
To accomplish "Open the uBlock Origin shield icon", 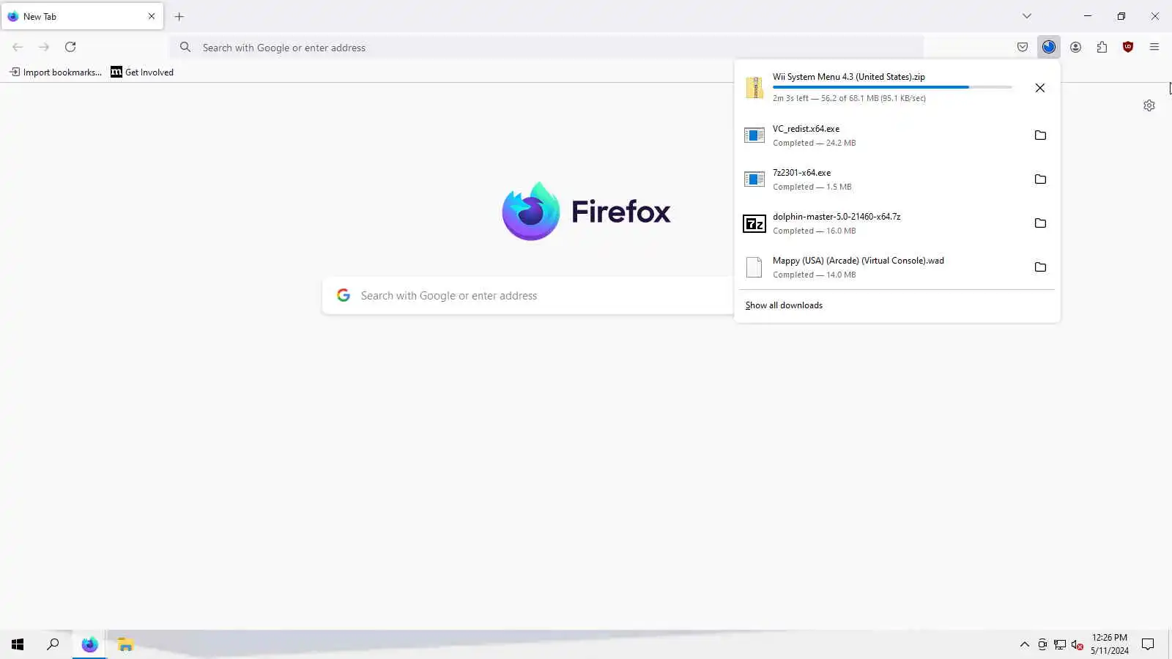I will (x=1128, y=47).
